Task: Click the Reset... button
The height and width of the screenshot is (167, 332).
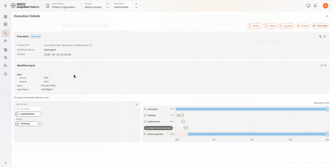Action: click(x=255, y=26)
